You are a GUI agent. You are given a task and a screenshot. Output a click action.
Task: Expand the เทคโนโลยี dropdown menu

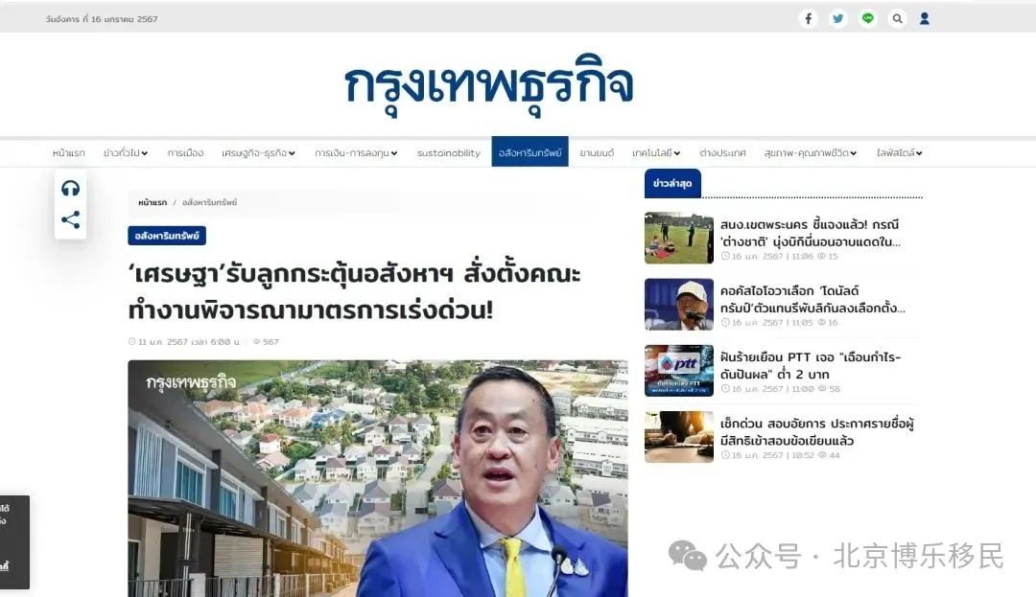(656, 153)
